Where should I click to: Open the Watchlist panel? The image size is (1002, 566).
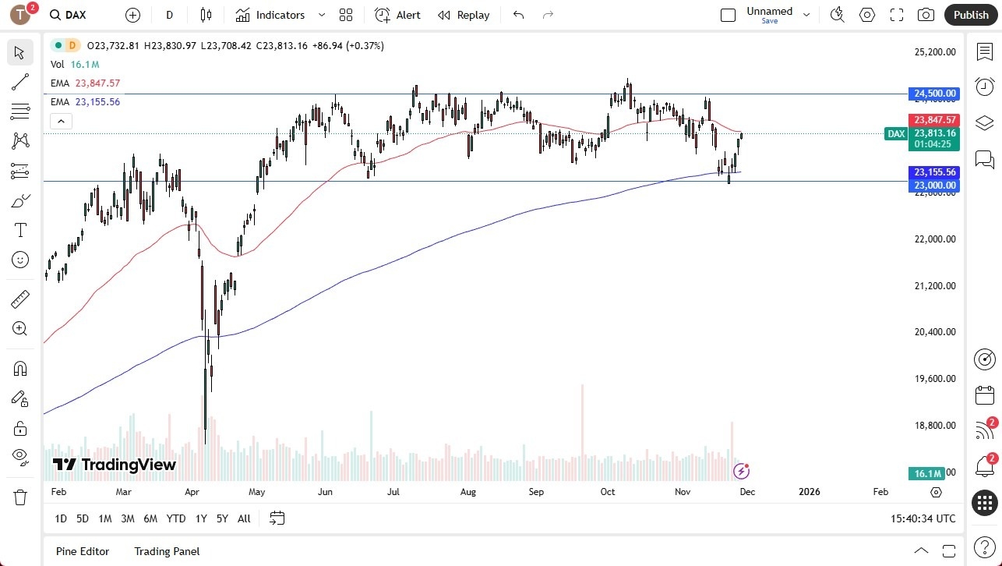tap(984, 51)
